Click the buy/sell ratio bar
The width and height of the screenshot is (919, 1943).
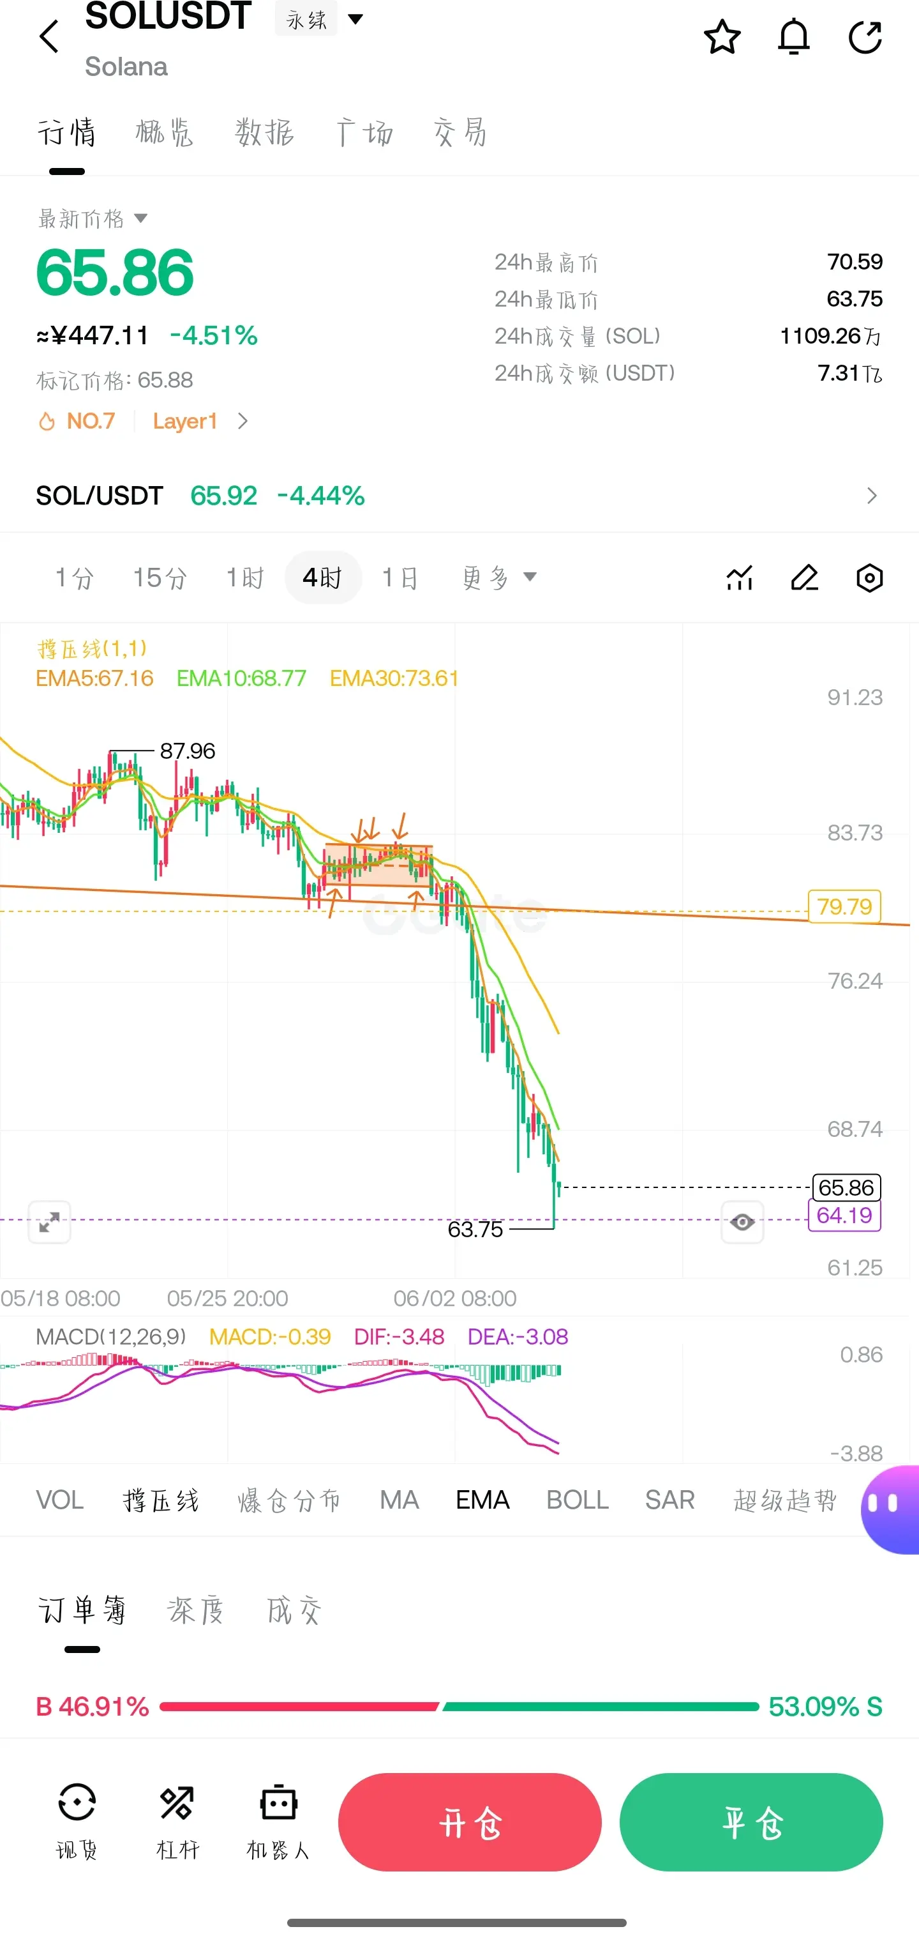(x=459, y=1707)
